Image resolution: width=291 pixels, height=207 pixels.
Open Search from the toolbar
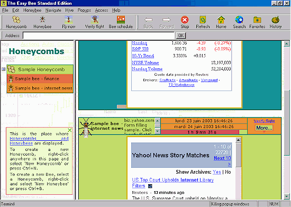click(239, 22)
